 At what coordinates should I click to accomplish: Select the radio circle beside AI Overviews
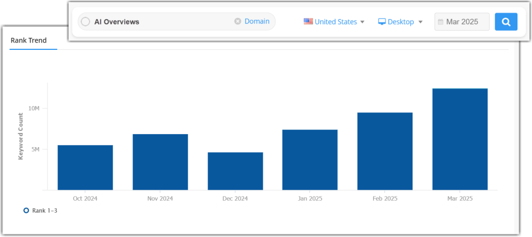(86, 22)
